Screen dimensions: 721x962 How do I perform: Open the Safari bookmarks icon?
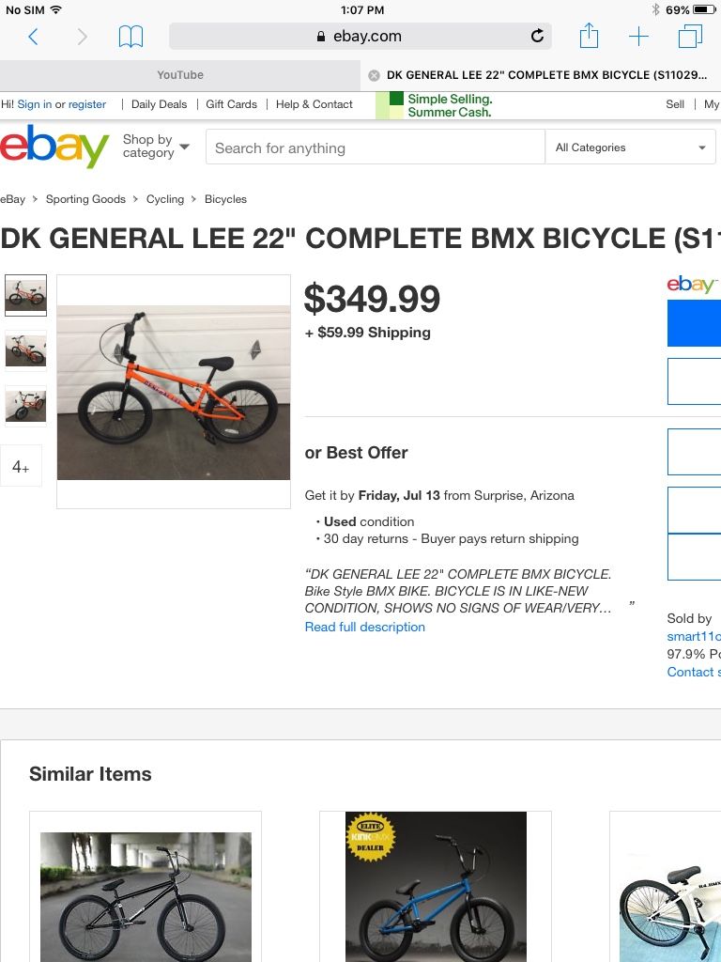130,37
